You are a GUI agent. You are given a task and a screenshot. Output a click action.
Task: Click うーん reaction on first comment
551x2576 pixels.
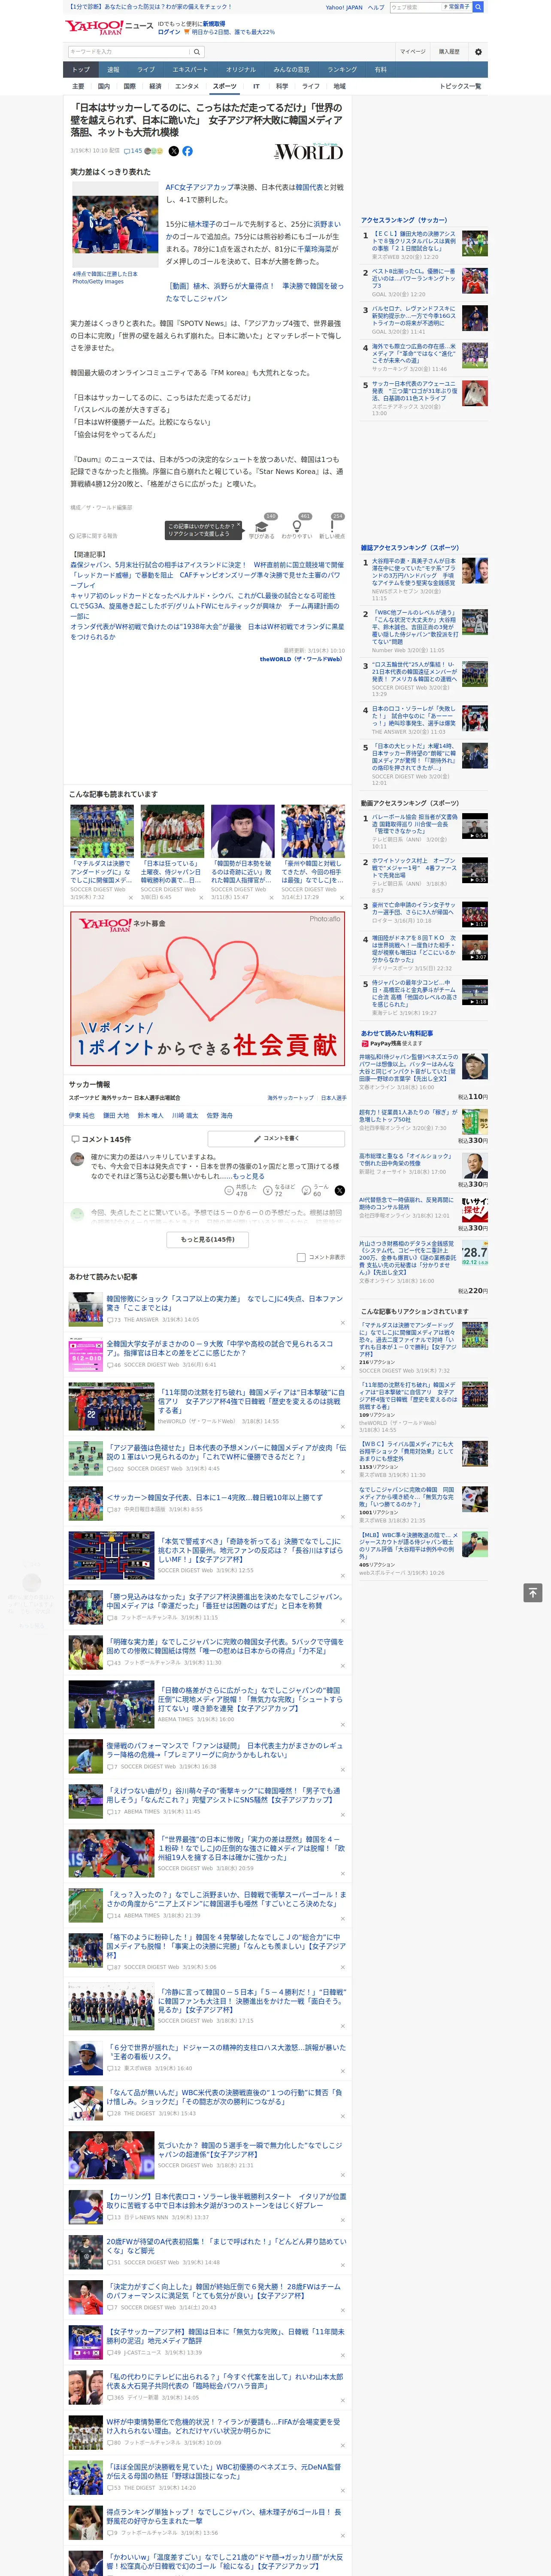click(x=316, y=1190)
